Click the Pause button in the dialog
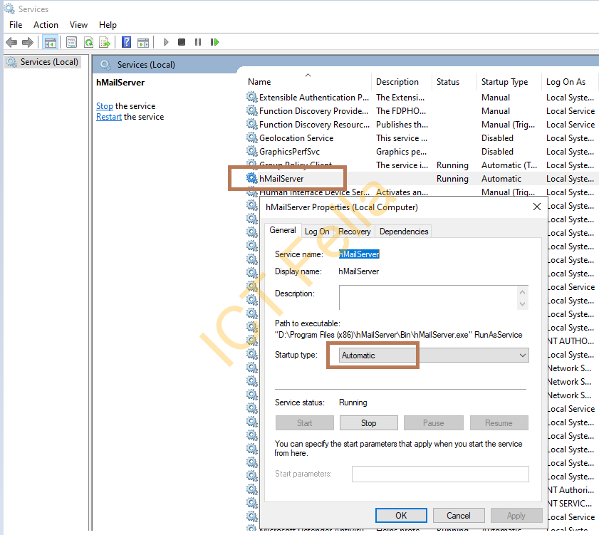The height and width of the screenshot is (535, 599). [434, 423]
